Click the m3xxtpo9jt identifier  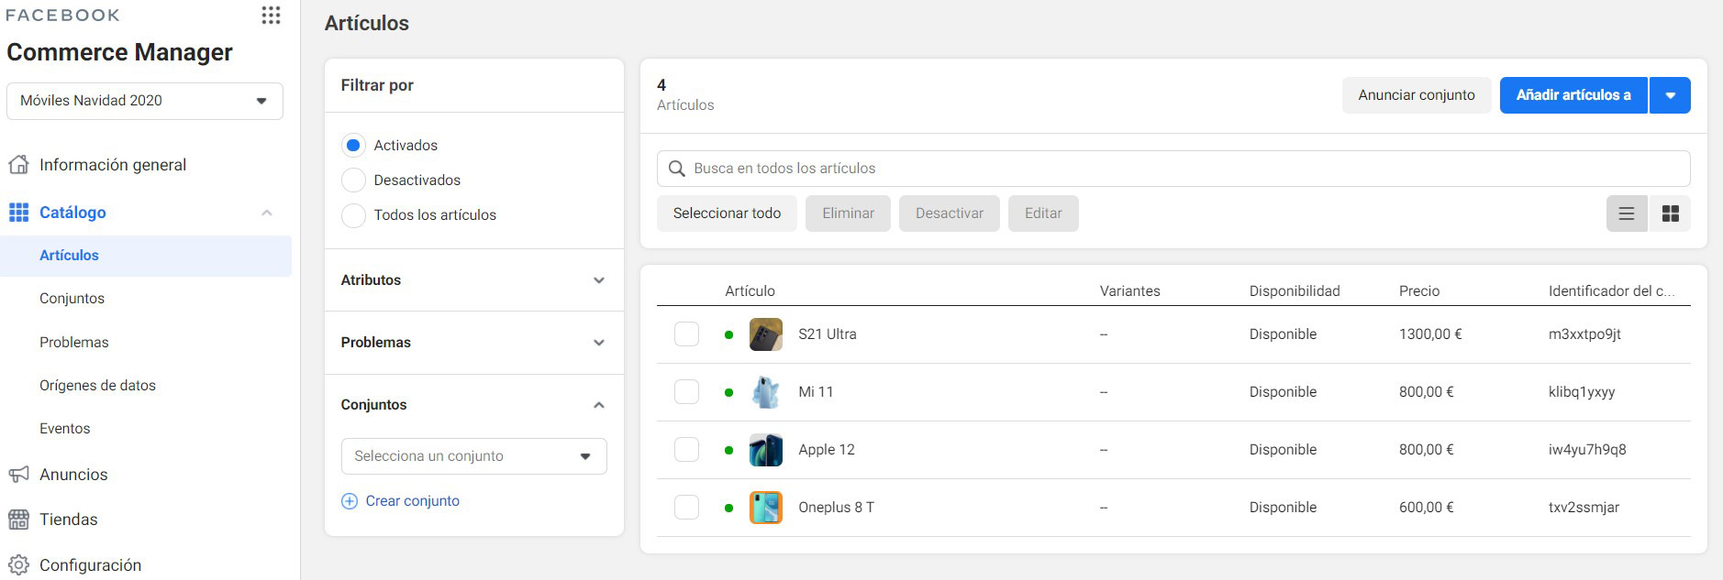click(x=1585, y=334)
